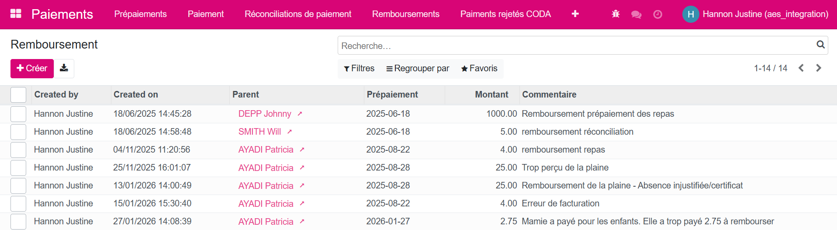Click the Paiements app title
This screenshot has width=837, height=230.
coord(62,14)
